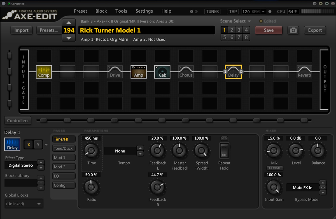
Task: Click the plus icon in Blocks Library
Action: click(x=41, y=183)
